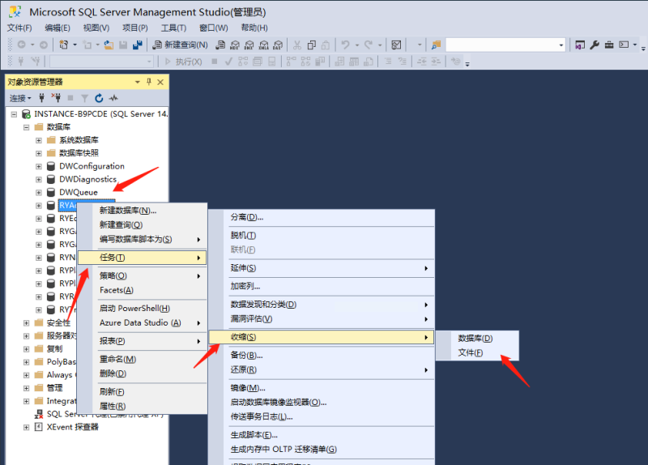Expand the DWConfiguration database node

(39, 167)
